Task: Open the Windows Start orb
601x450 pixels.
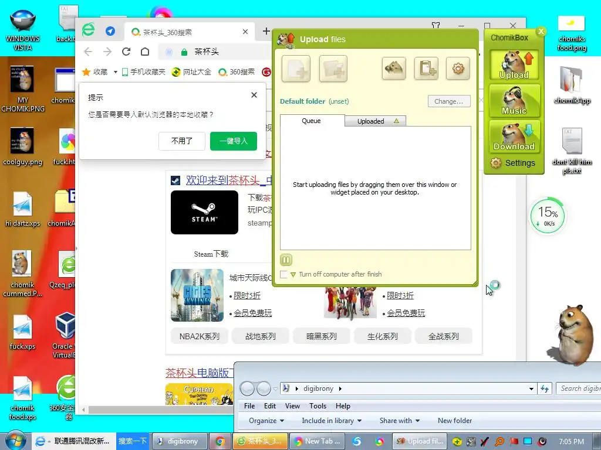Action: point(15,441)
